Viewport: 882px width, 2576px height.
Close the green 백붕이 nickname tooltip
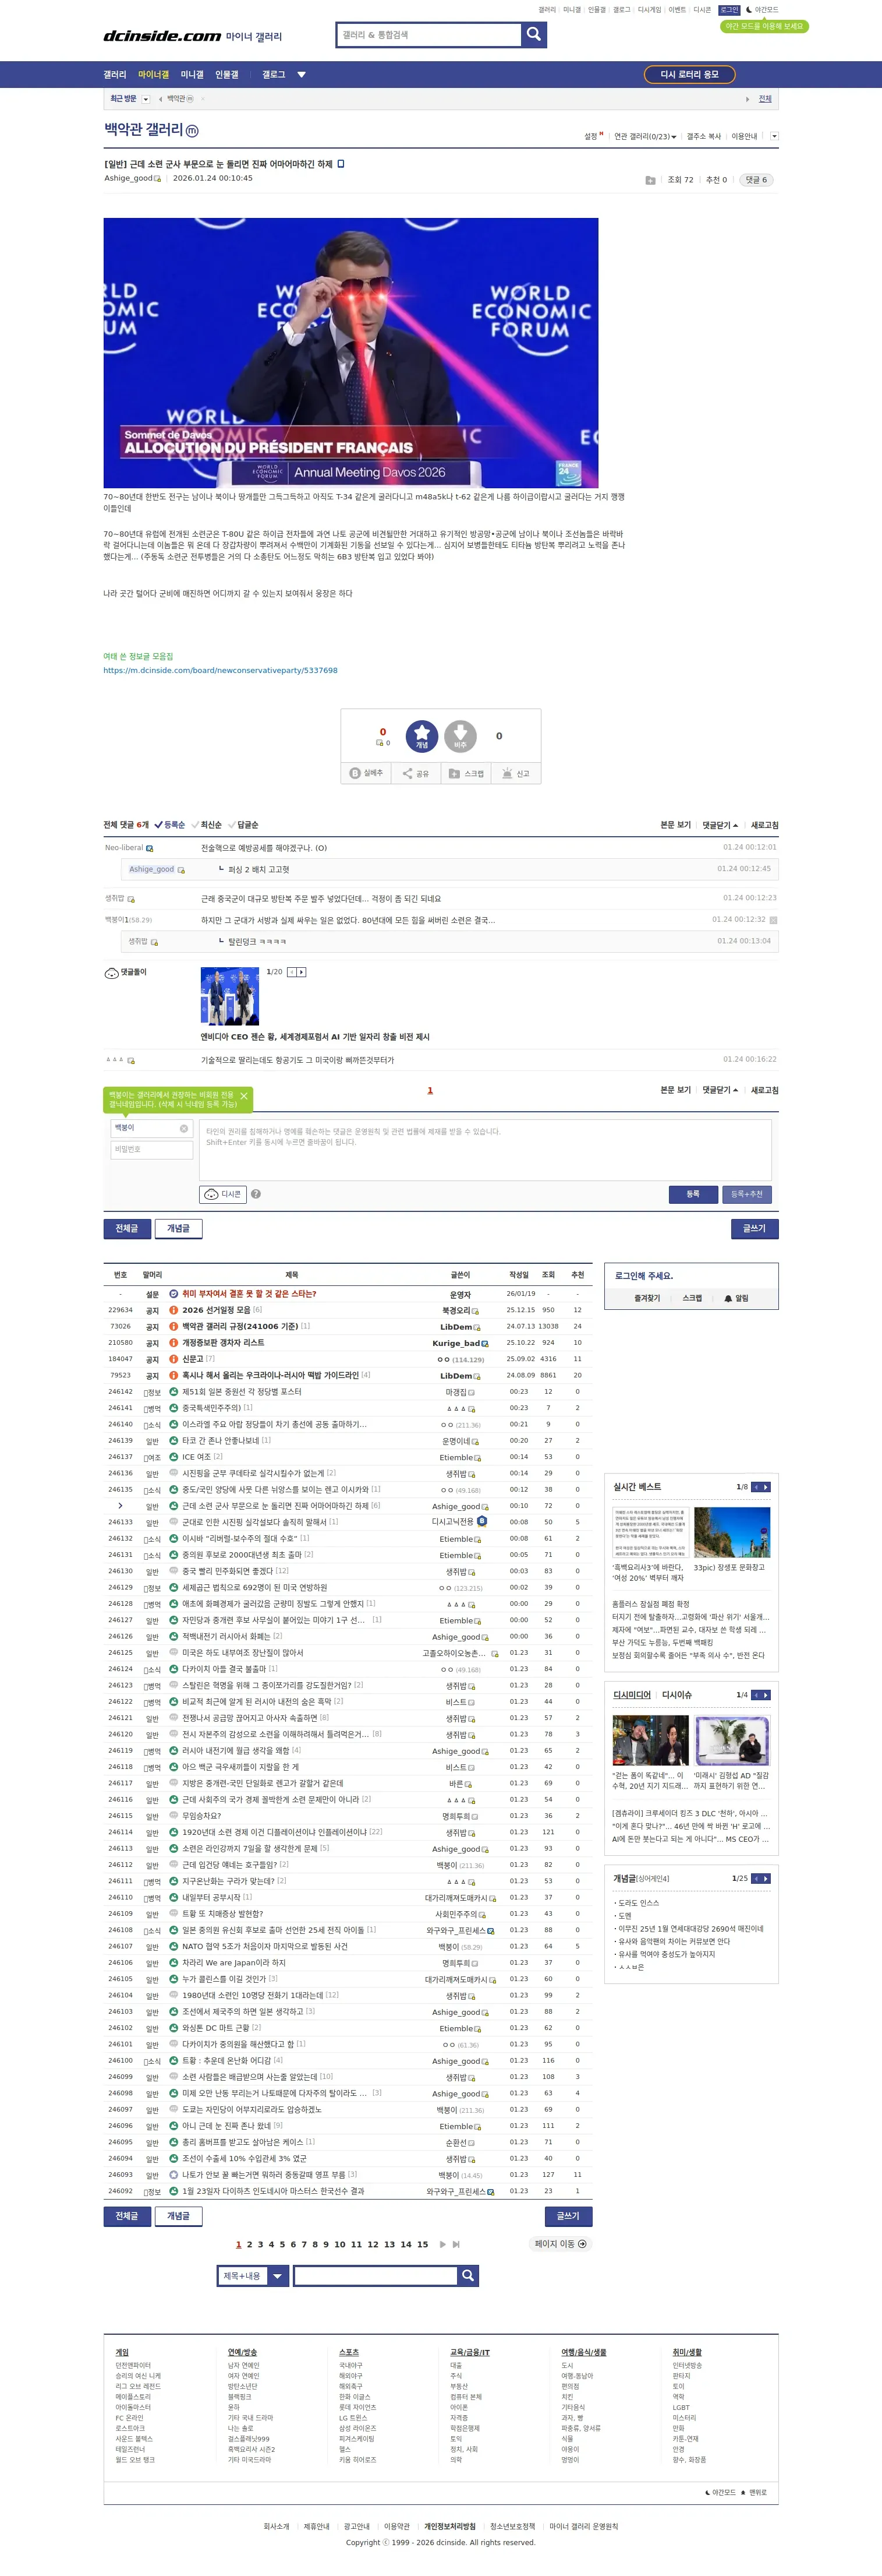(244, 1096)
